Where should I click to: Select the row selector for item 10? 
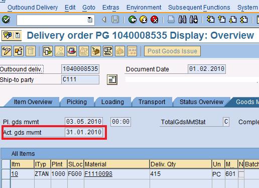(x=6, y=174)
